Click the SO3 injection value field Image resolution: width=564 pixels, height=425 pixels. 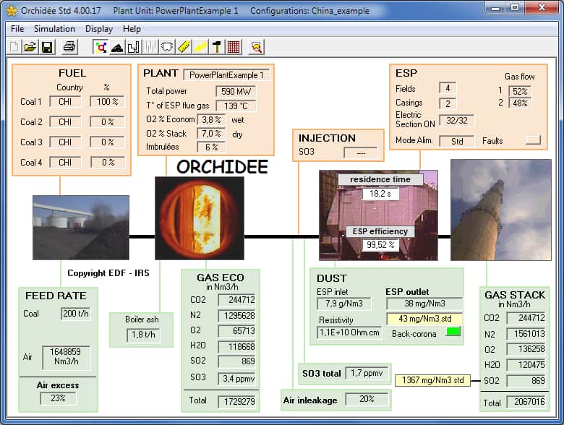click(361, 153)
